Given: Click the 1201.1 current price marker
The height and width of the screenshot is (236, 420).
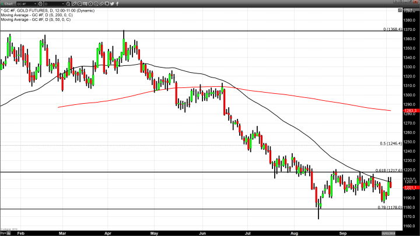Looking at the screenshot, I should [x=411, y=187].
